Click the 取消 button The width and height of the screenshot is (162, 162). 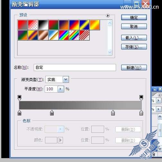134,26
